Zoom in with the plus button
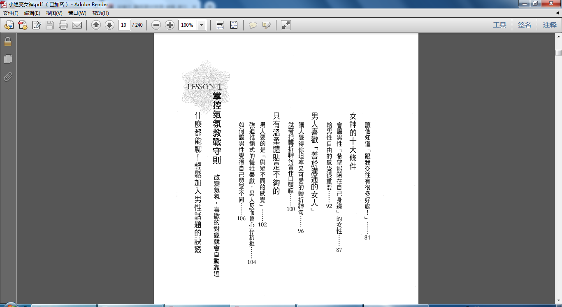 coord(170,25)
